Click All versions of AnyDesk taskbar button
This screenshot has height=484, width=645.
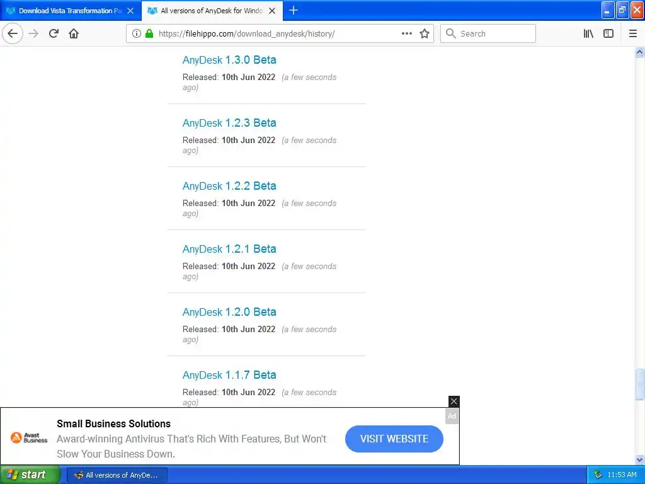[x=117, y=475]
